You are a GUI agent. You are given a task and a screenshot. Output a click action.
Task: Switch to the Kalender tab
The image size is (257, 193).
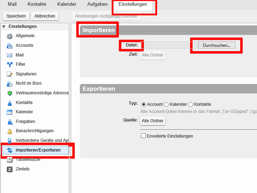point(67,4)
